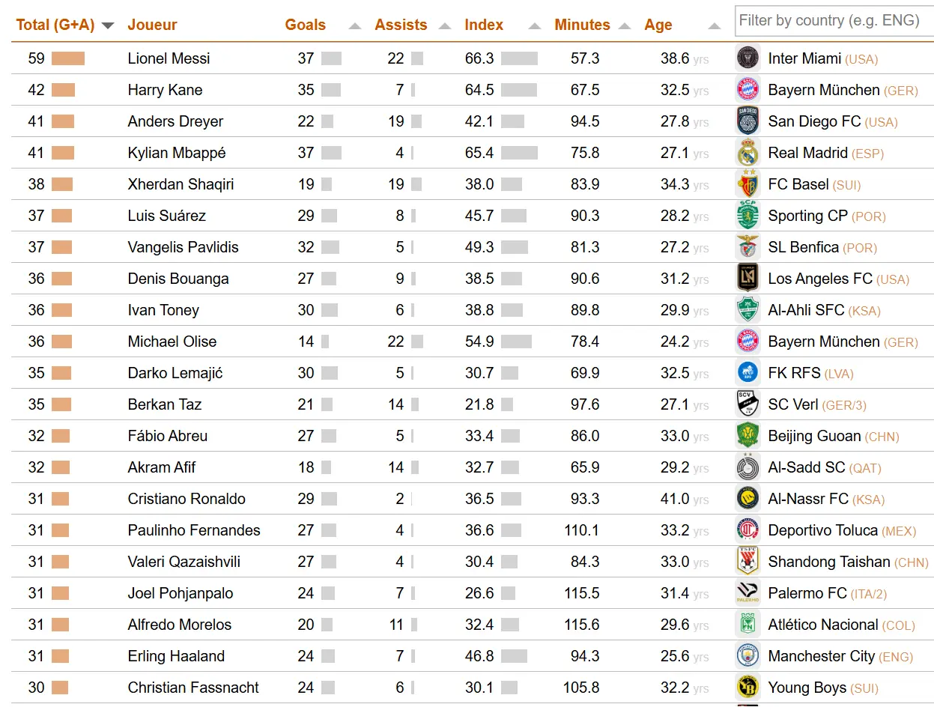
Task: Click the Sporting CP crest icon
Action: coord(747,216)
